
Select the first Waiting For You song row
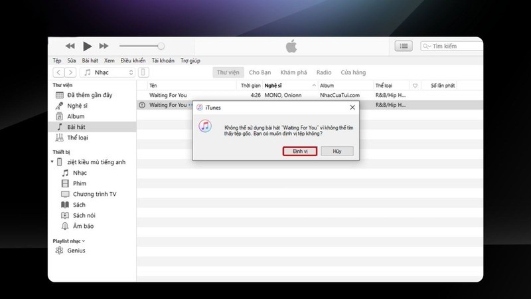tap(309, 95)
